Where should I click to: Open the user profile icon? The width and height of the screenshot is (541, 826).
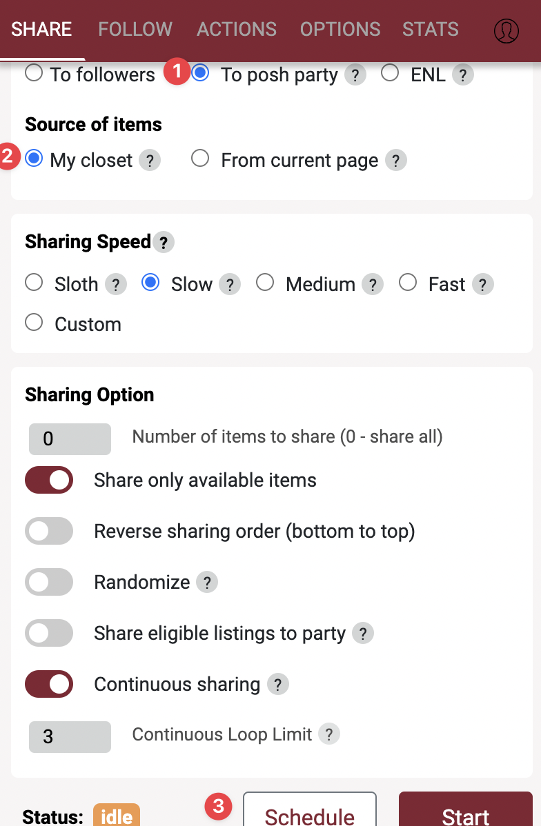[x=506, y=30]
